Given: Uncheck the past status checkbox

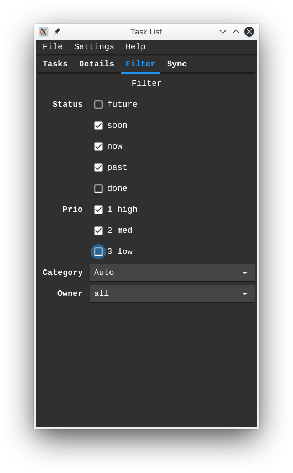Looking at the screenshot, I should (98, 168).
